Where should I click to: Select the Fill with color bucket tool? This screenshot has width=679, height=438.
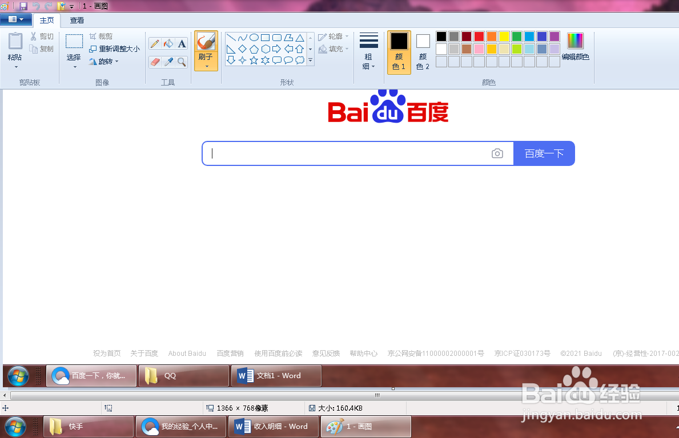168,44
